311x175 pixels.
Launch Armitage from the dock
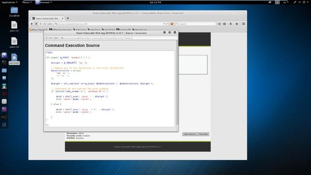4,86
